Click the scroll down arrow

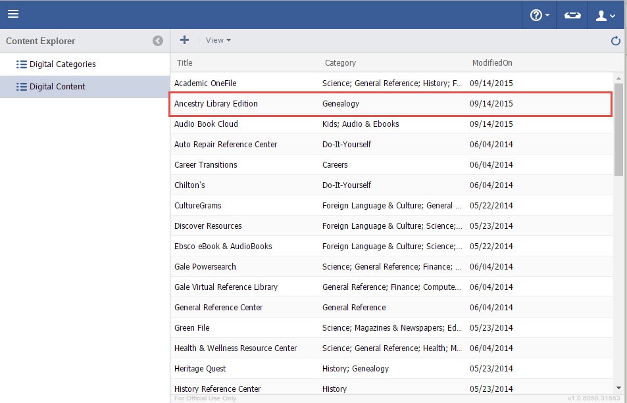click(x=618, y=388)
